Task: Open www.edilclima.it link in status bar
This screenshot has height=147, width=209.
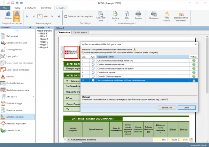Action: (x=199, y=145)
